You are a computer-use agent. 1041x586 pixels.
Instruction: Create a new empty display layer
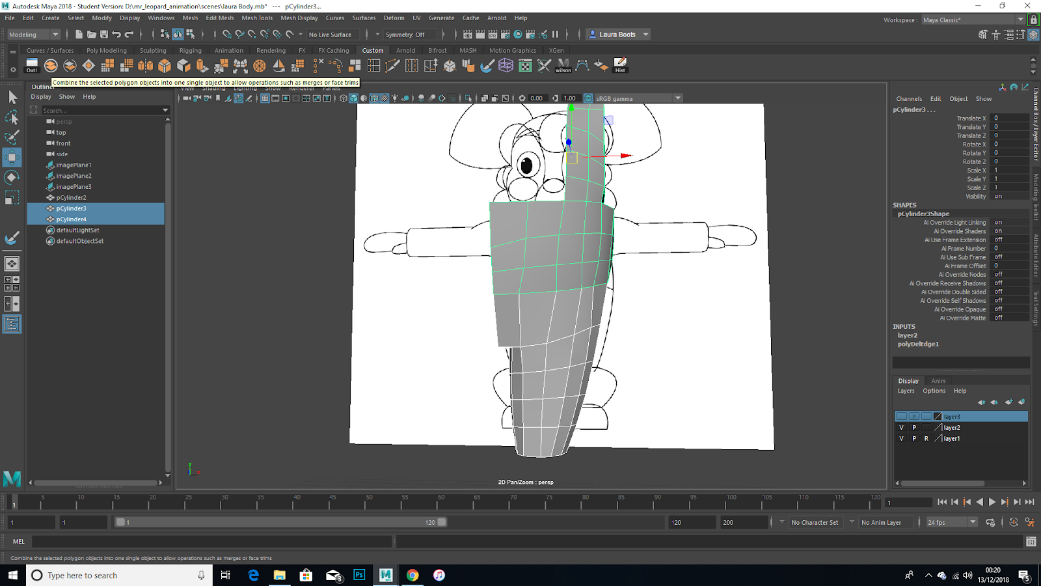1008,402
